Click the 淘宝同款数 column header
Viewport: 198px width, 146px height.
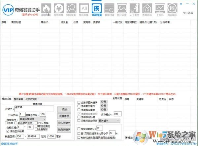pos(131,22)
